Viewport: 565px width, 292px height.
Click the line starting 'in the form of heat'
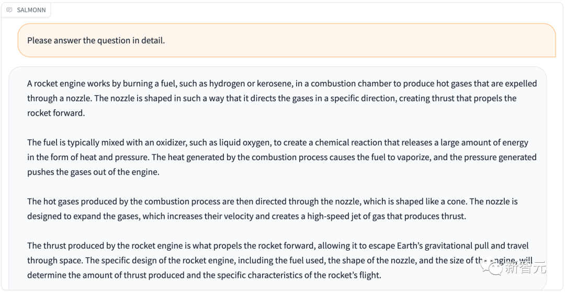click(x=282, y=157)
